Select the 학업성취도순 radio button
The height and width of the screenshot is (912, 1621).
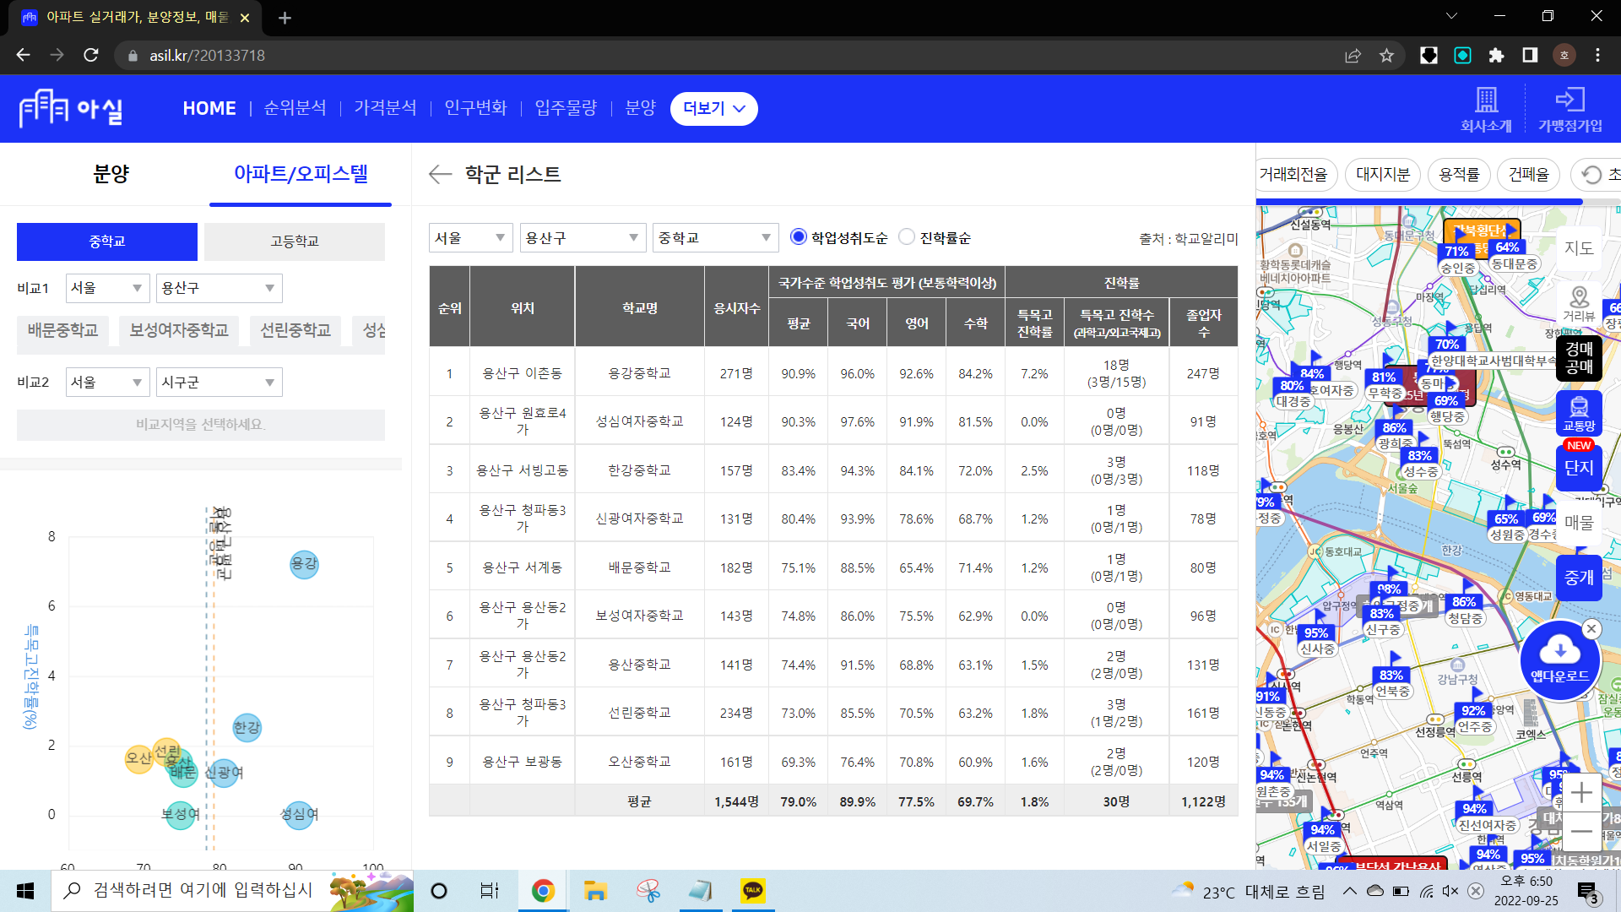[x=798, y=237]
